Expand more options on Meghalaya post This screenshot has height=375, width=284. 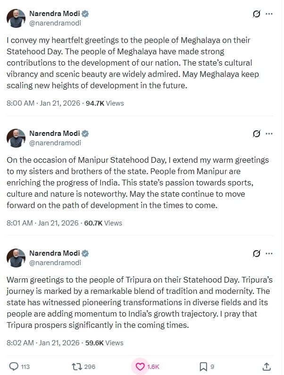point(269,14)
